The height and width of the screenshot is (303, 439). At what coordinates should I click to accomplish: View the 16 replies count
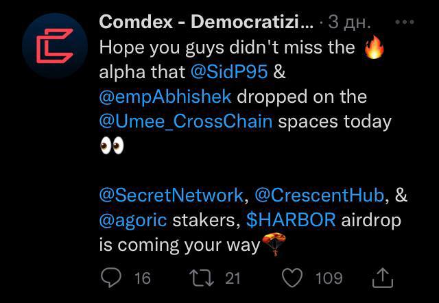(142, 278)
